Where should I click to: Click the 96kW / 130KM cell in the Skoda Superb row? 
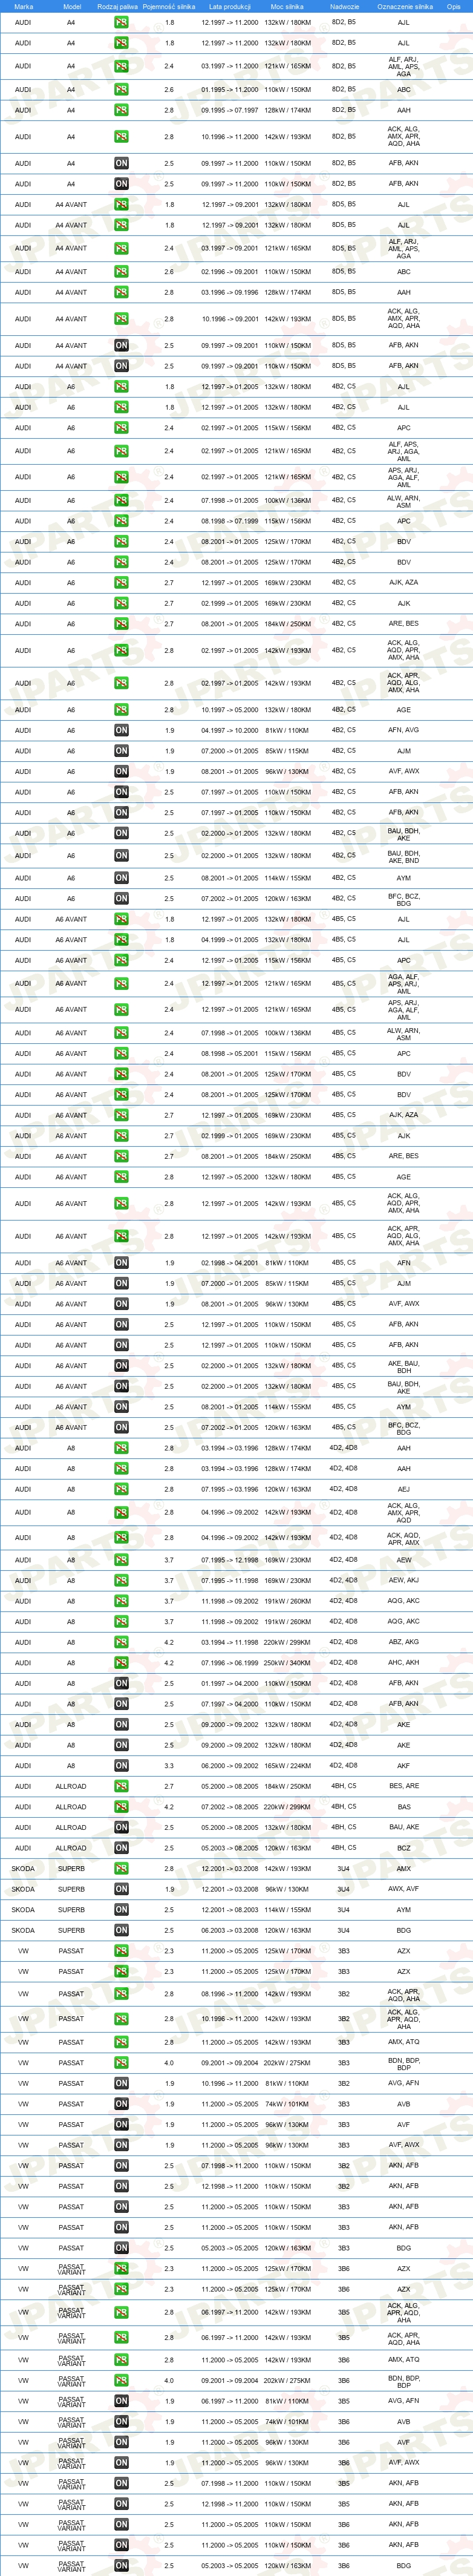point(287,1889)
